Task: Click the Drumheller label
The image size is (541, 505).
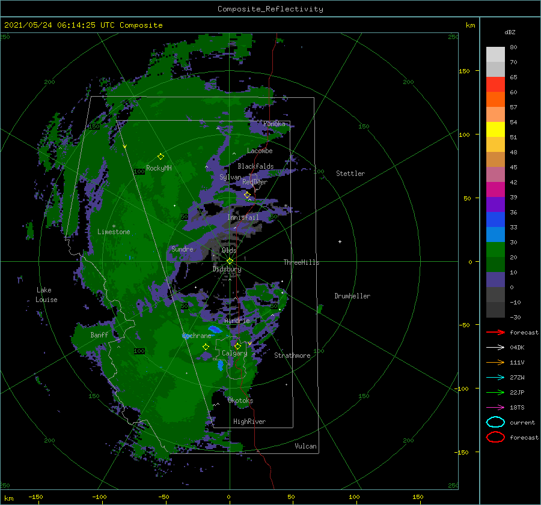Action: click(x=352, y=296)
